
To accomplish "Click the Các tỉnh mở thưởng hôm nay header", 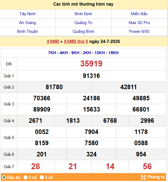I will coord(83,4).
